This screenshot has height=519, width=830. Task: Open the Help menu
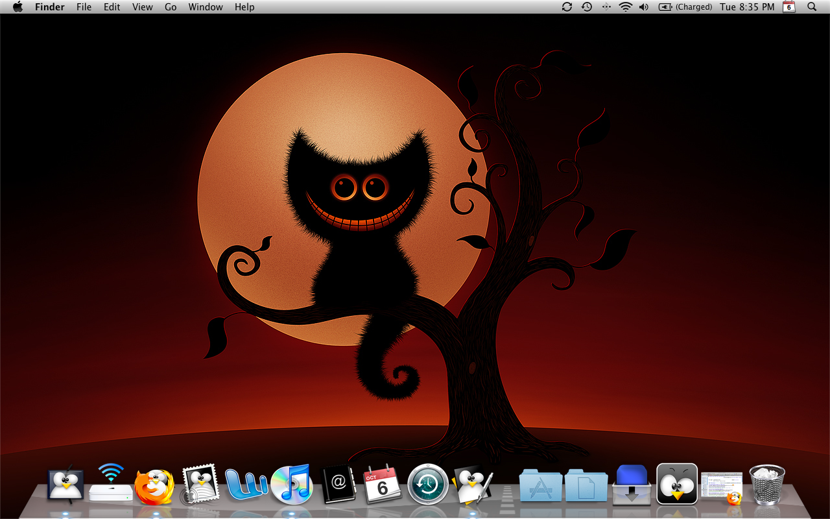[244, 7]
